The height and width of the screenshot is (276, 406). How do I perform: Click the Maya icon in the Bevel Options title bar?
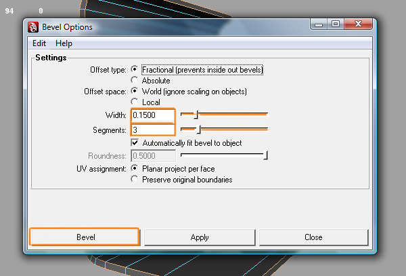point(33,27)
